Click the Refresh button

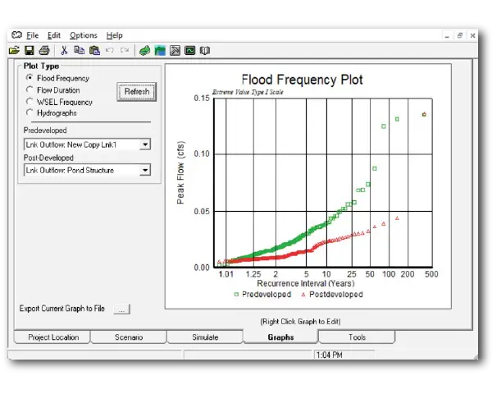(x=136, y=91)
